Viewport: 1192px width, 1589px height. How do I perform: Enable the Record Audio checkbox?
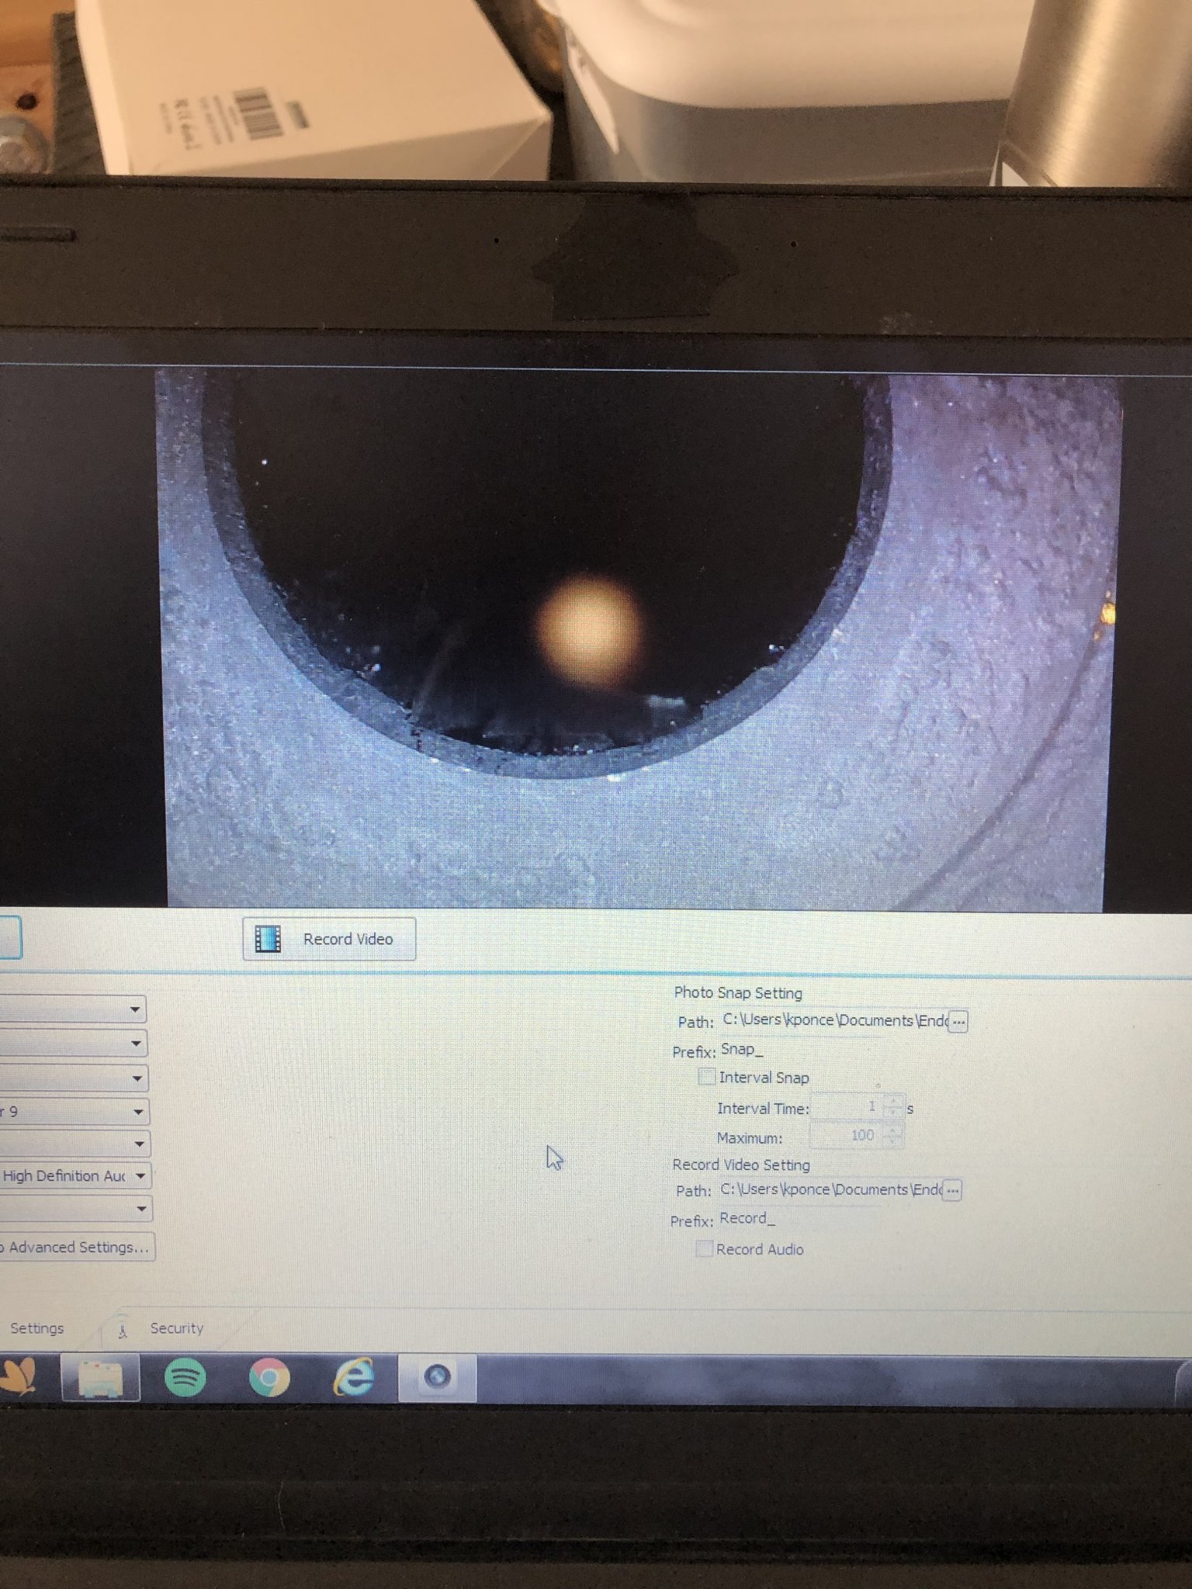pos(704,1249)
